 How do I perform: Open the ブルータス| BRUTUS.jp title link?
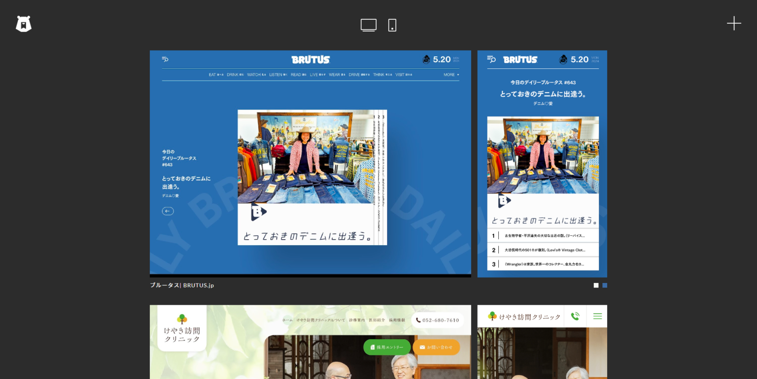pyautogui.click(x=182, y=285)
